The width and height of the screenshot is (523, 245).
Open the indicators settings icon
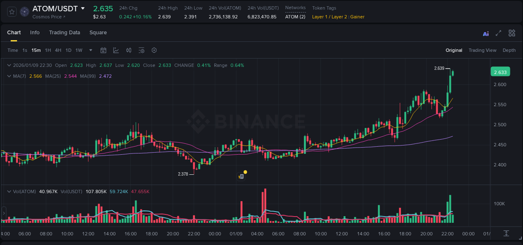click(x=141, y=50)
